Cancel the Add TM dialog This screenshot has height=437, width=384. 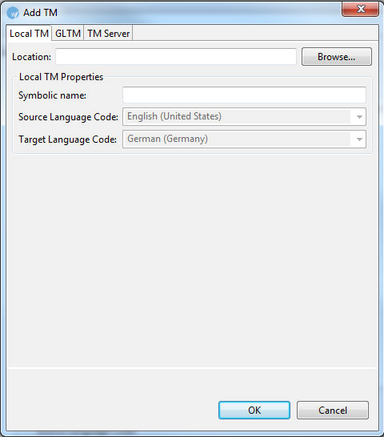[x=333, y=411]
